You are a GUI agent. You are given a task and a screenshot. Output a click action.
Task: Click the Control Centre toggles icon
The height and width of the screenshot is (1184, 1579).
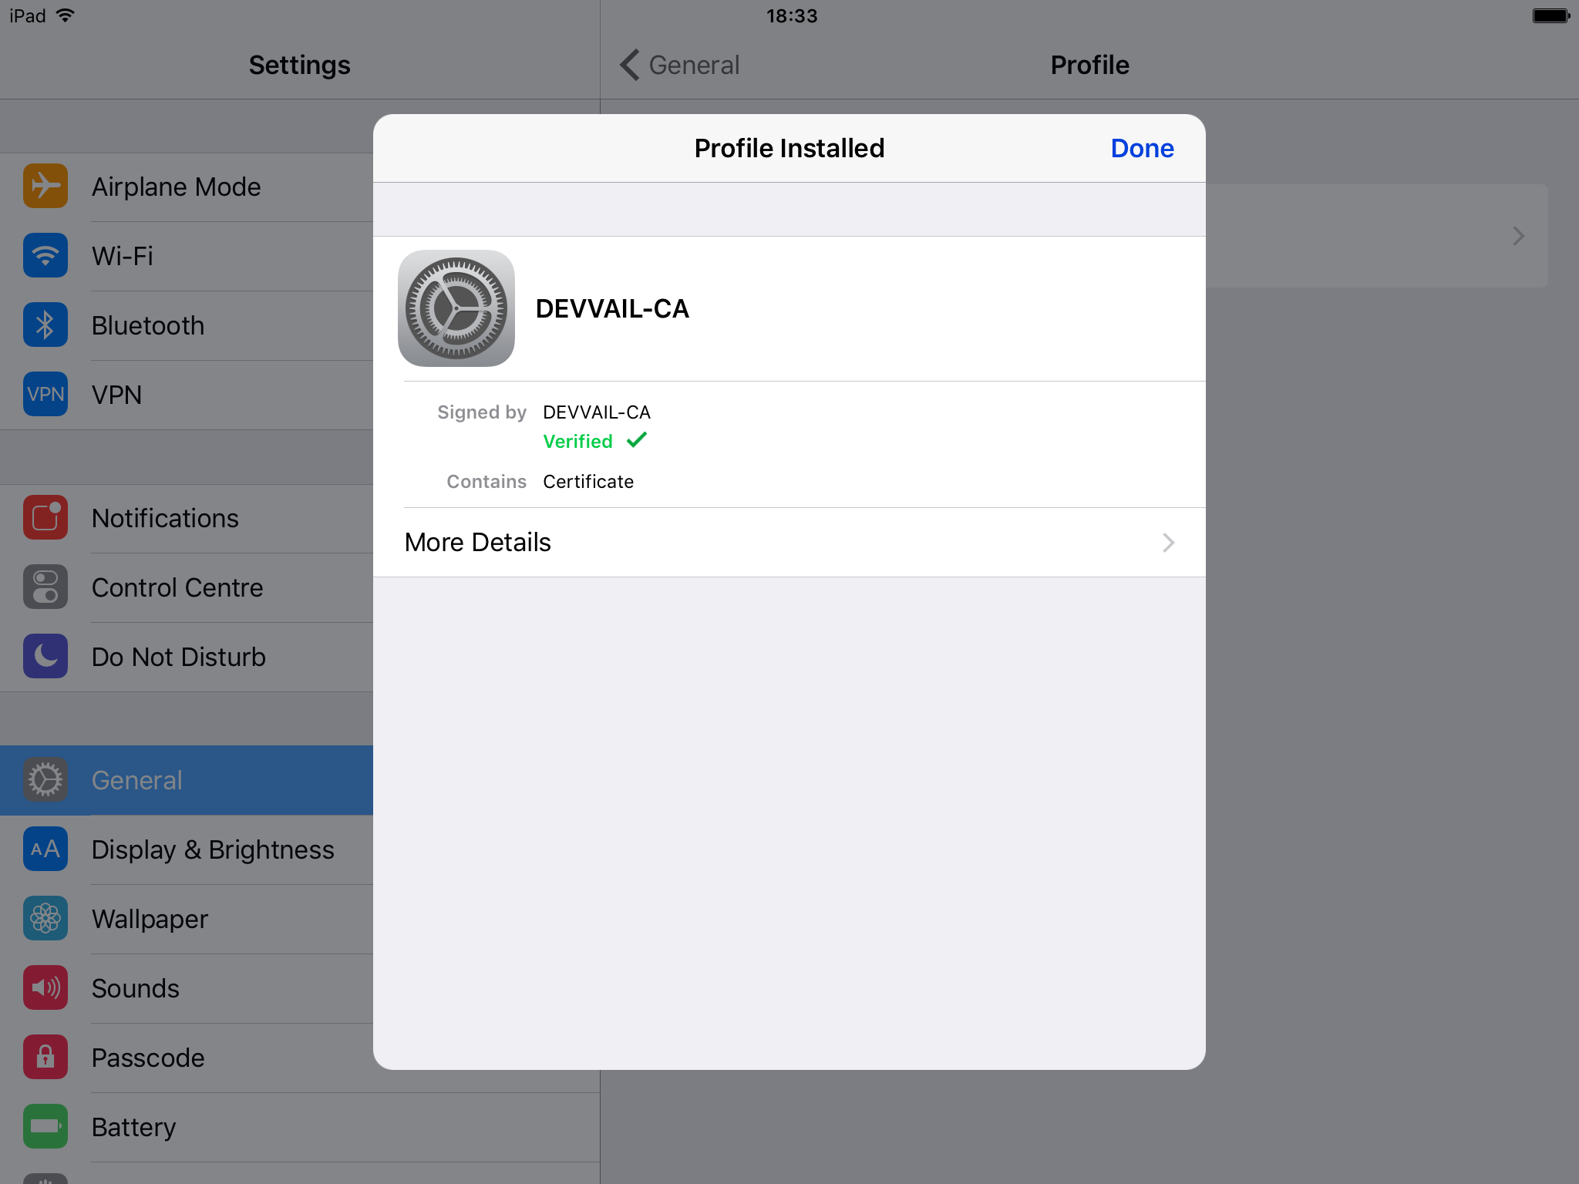click(x=45, y=587)
